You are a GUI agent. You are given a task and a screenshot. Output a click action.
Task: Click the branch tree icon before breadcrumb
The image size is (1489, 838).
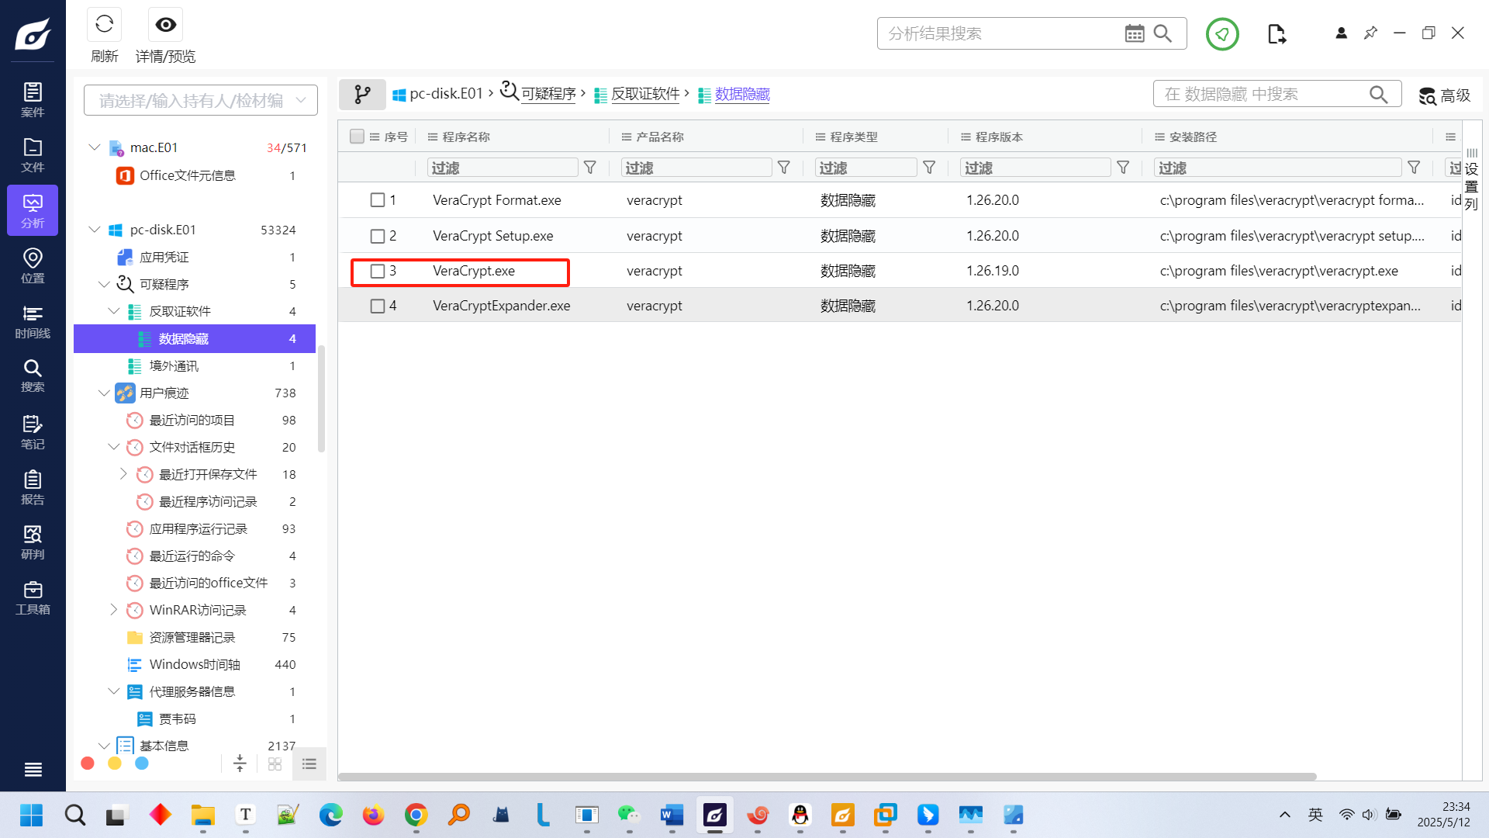[362, 95]
